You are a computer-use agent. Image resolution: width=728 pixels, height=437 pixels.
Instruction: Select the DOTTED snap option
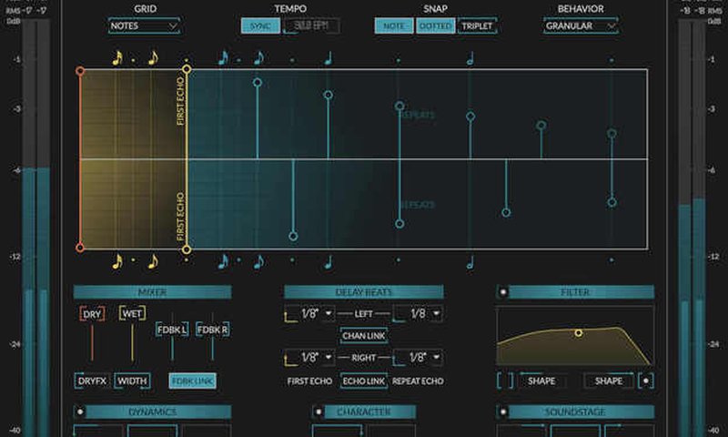(x=434, y=25)
